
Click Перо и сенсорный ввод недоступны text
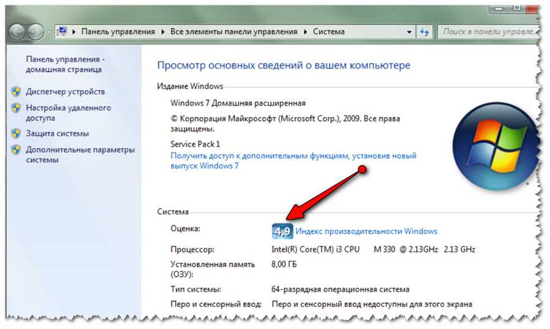click(372, 304)
